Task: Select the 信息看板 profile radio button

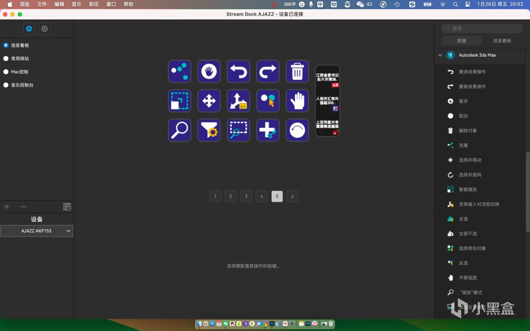Action: click(6, 45)
